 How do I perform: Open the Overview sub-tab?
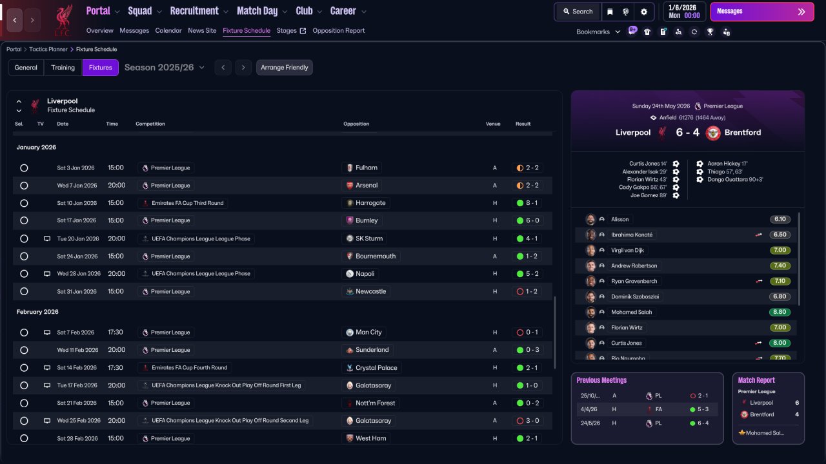[x=100, y=31]
